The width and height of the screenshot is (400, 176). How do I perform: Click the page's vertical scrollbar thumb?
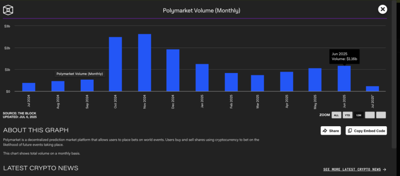click(394, 73)
